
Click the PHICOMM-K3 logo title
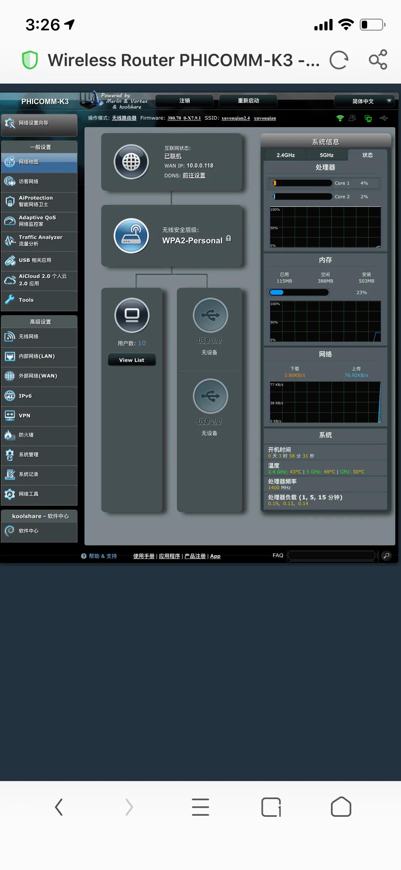coord(45,102)
